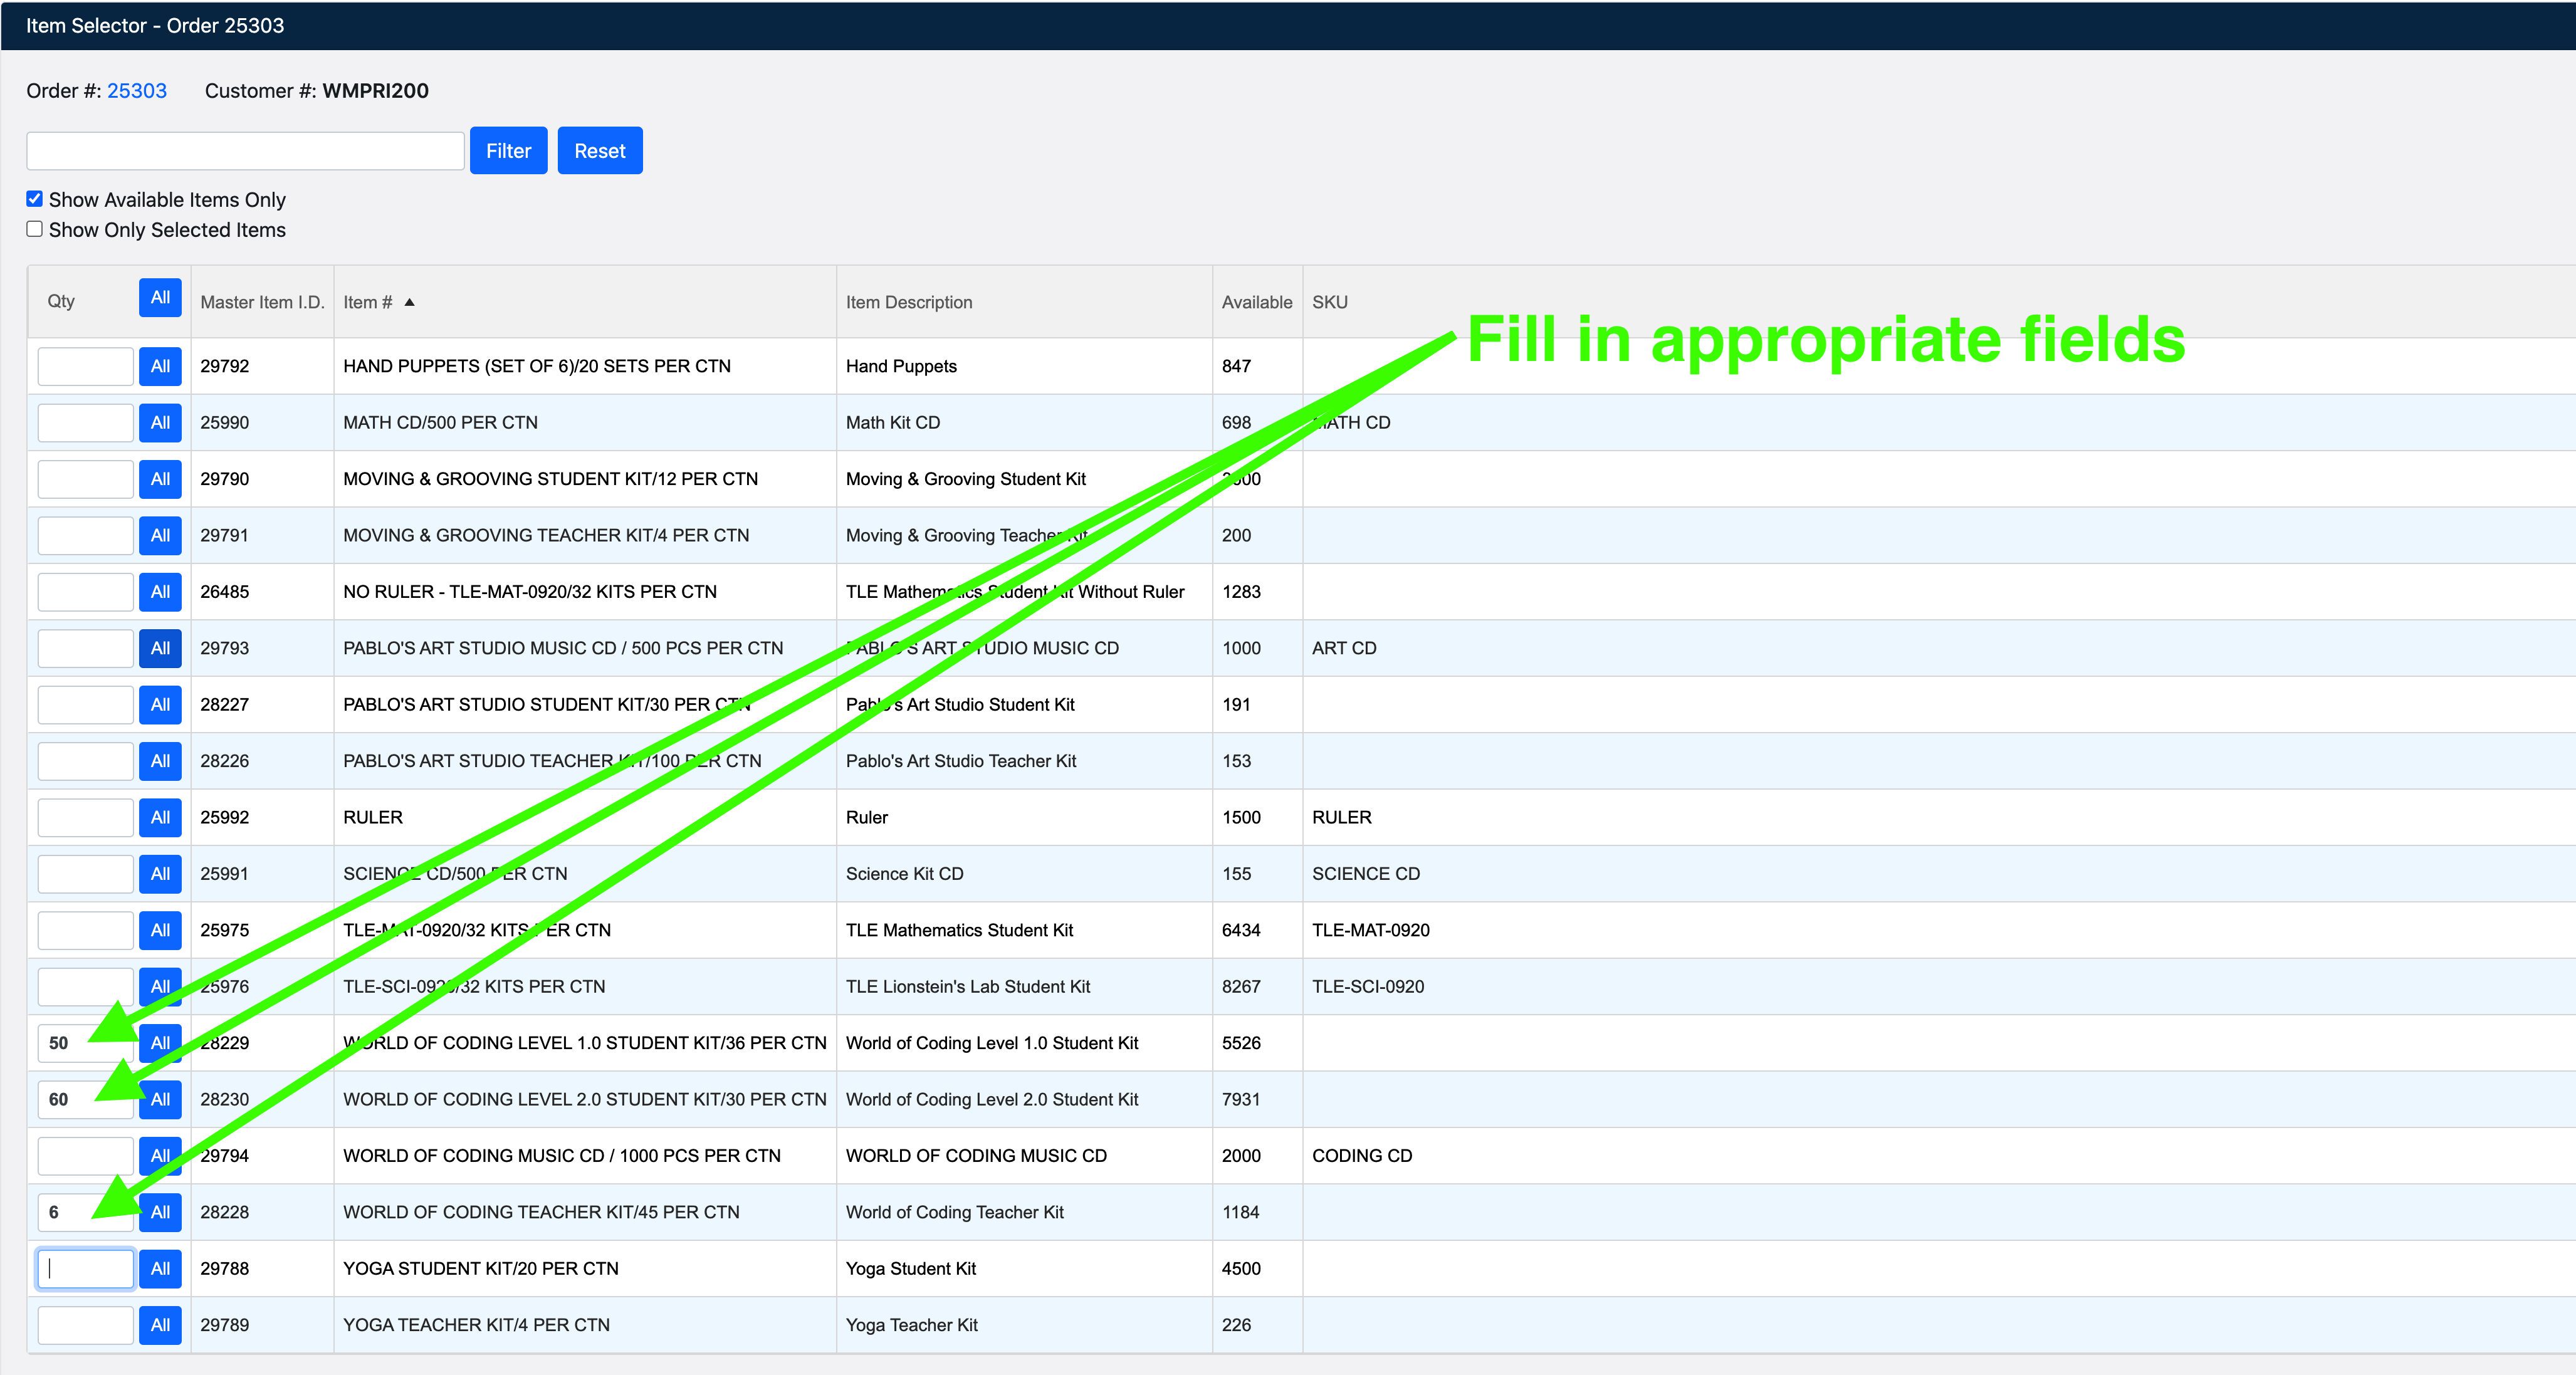Click the SKU column header
The image size is (2576, 1375).
coord(1329,302)
